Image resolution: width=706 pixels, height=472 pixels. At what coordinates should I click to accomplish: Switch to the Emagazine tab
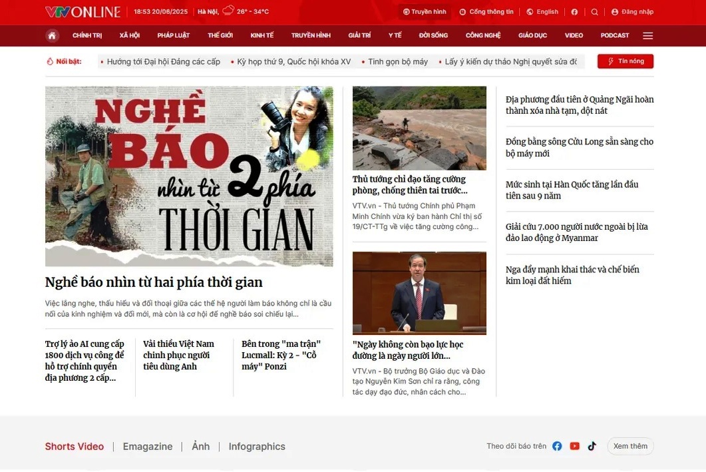coord(148,447)
